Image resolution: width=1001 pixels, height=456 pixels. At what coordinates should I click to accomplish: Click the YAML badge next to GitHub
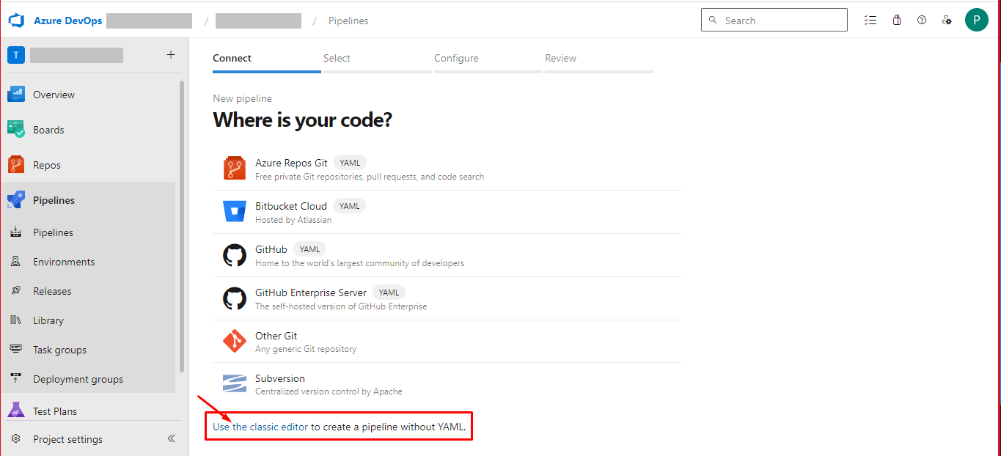point(309,249)
